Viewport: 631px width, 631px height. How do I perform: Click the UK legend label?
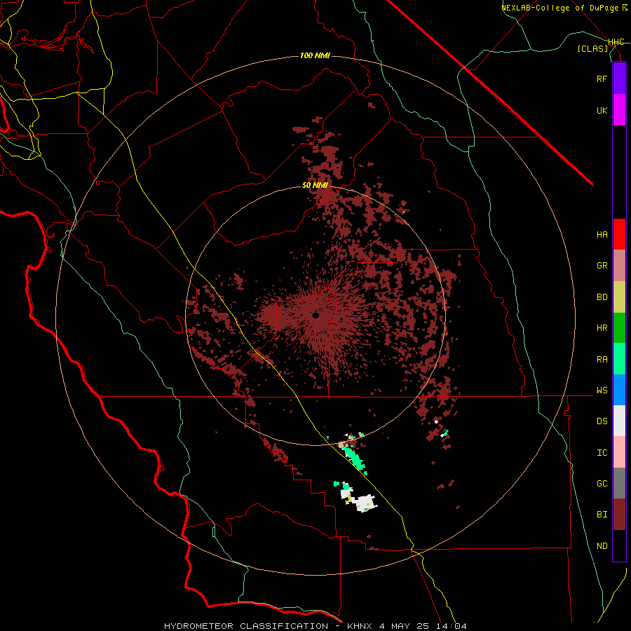click(x=602, y=110)
